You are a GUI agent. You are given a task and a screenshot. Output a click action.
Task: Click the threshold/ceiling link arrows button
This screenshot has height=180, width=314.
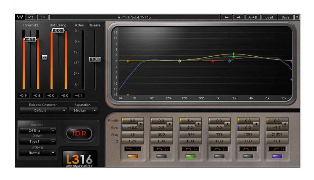point(45,57)
